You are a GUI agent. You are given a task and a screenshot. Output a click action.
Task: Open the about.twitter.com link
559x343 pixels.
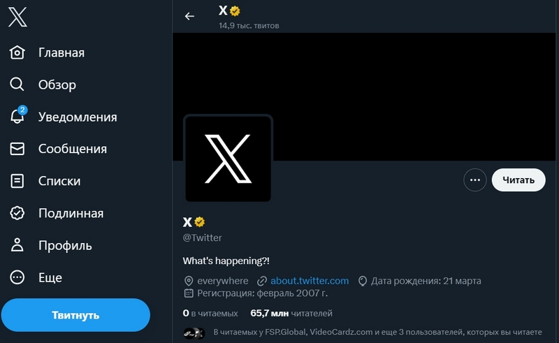(x=309, y=281)
